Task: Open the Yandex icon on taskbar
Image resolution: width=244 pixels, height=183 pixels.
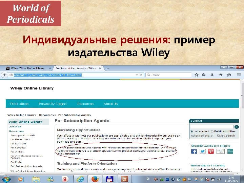Action: point(65,179)
